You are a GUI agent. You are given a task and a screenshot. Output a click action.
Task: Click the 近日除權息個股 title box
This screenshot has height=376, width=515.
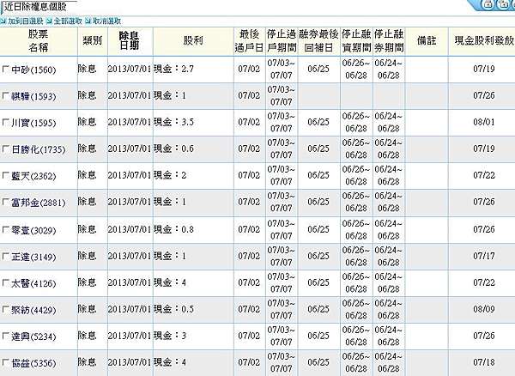click(39, 7)
